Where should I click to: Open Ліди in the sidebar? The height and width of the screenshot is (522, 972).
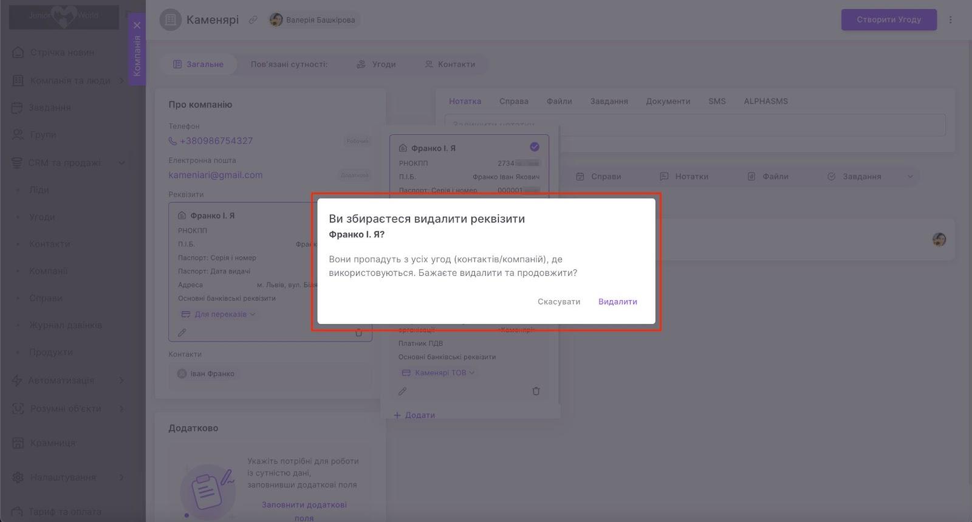pyautogui.click(x=39, y=190)
